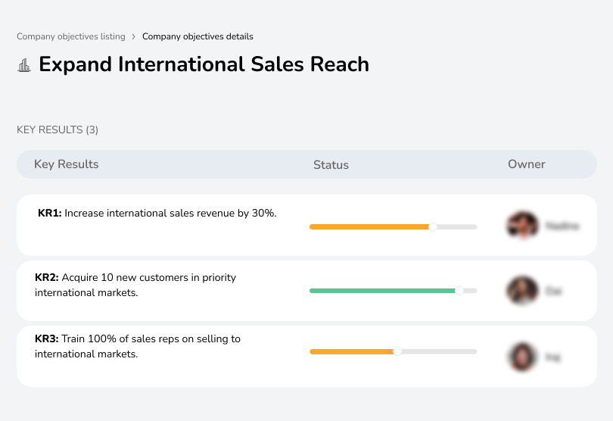The image size is (613, 421).
Task: Click the Status column header
Action: click(x=331, y=165)
